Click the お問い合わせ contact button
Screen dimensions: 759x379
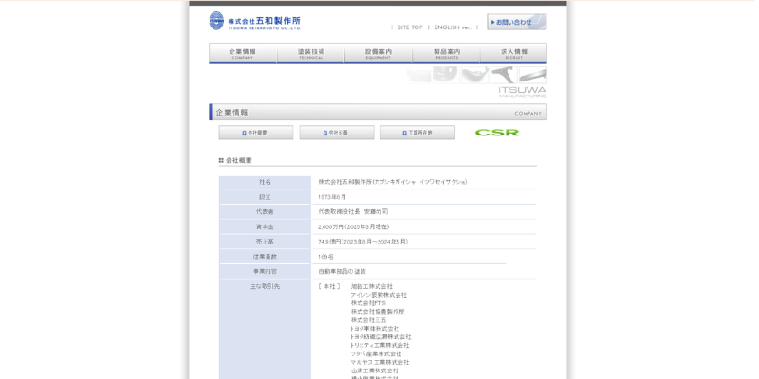(516, 22)
